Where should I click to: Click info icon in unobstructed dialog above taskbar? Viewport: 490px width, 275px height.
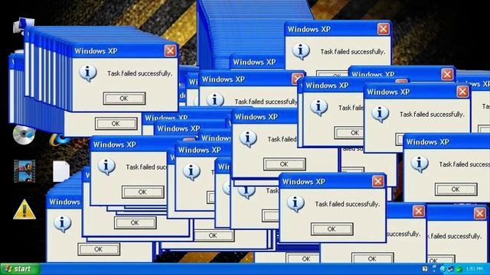296,204
